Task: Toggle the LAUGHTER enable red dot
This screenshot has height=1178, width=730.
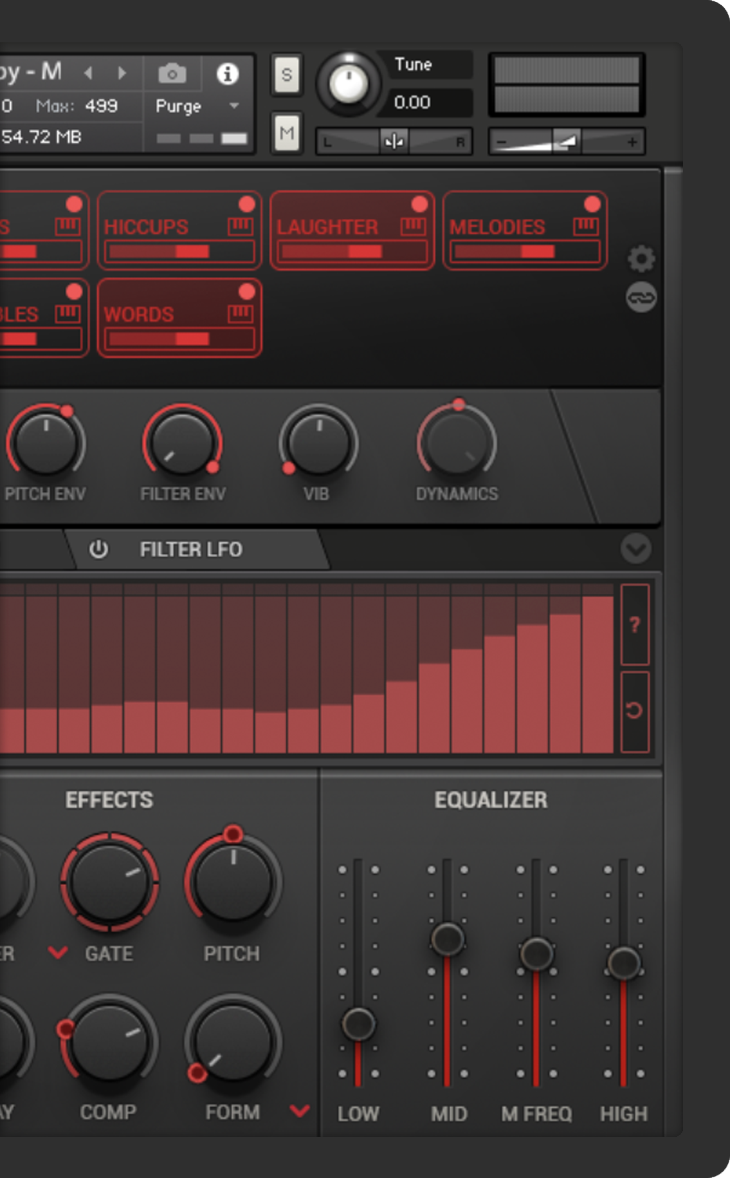Action: [x=419, y=205]
